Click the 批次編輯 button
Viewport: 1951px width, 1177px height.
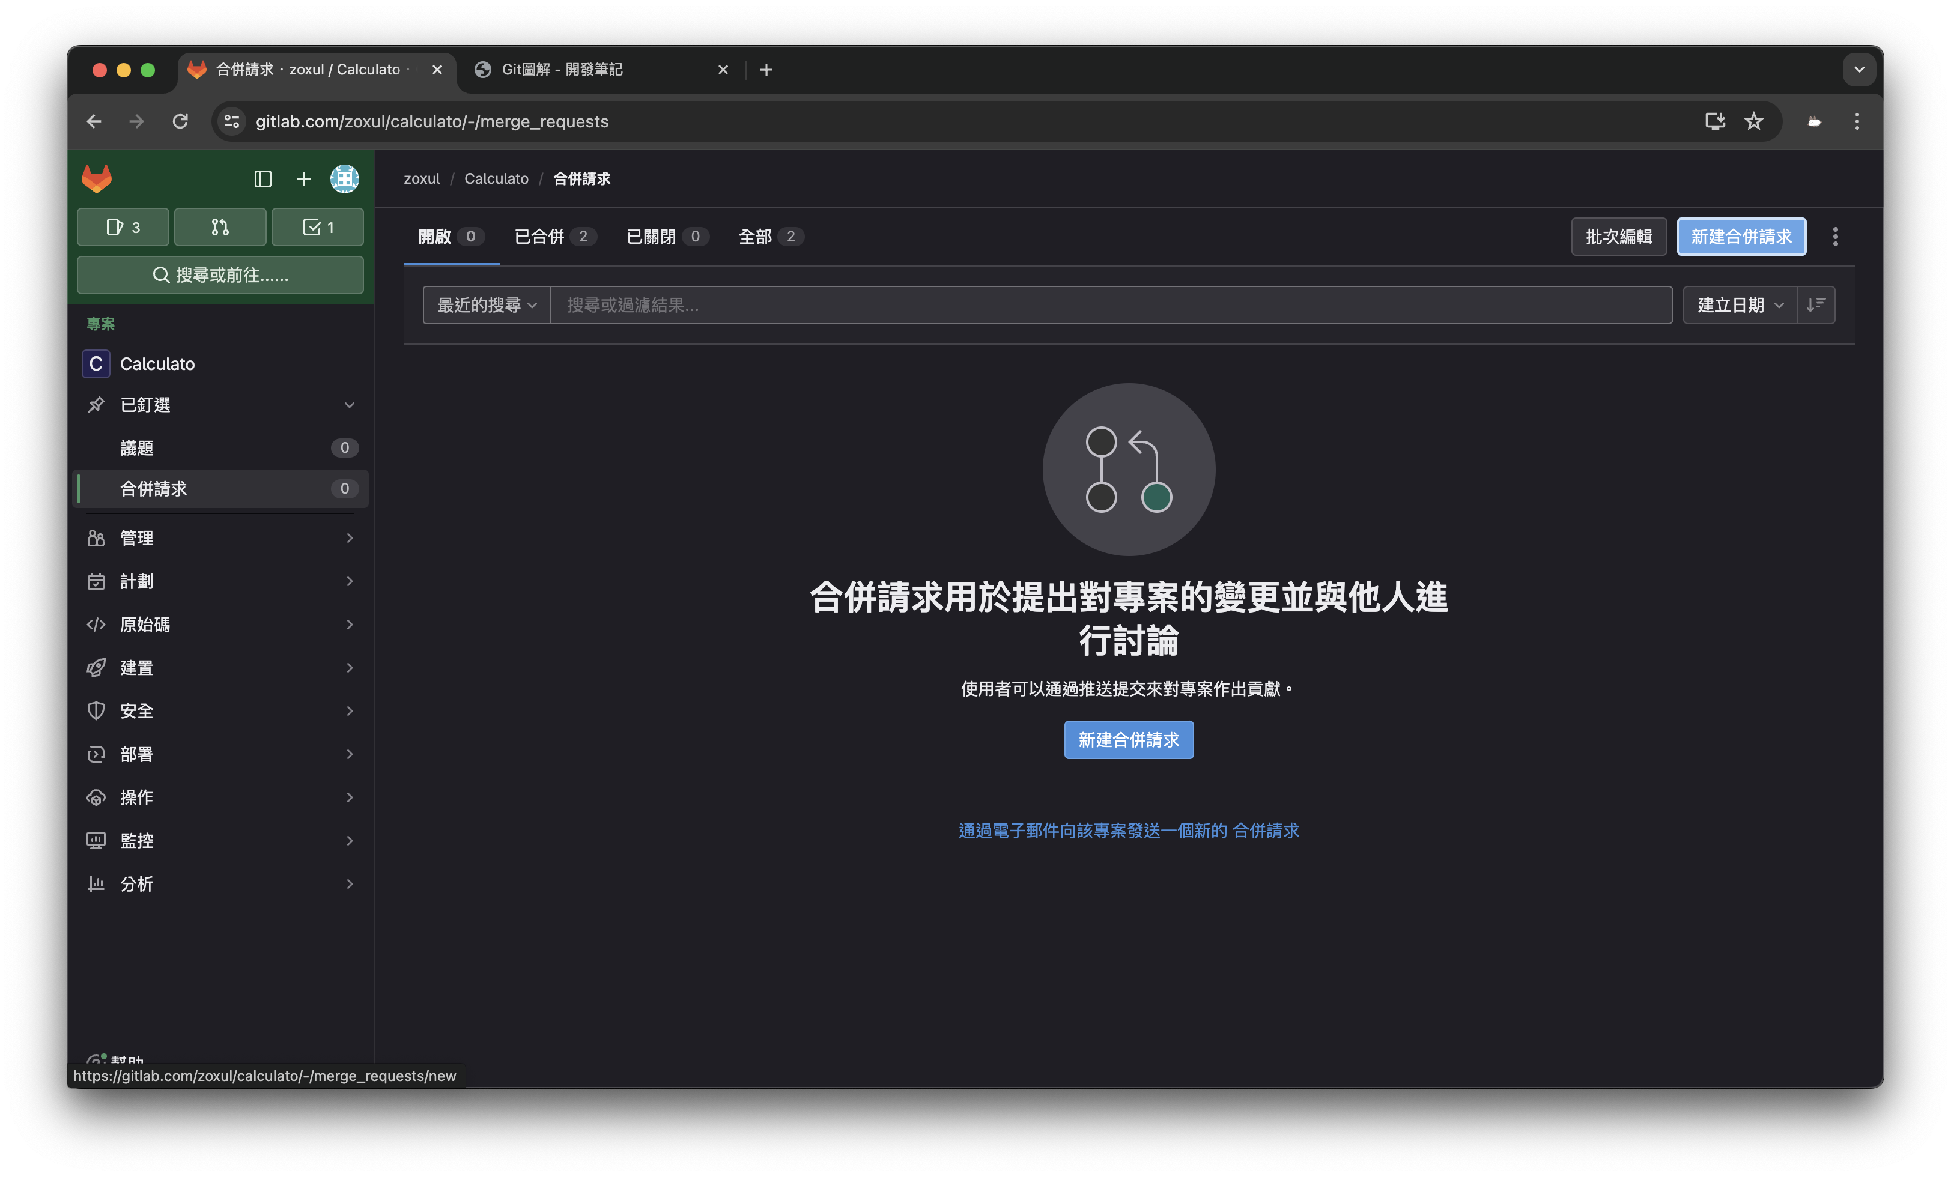[x=1618, y=237]
